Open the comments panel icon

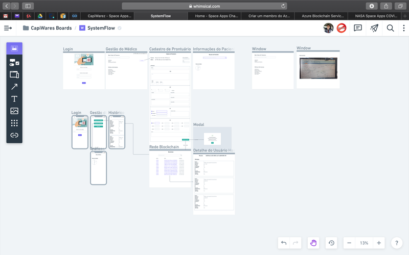tap(358, 28)
